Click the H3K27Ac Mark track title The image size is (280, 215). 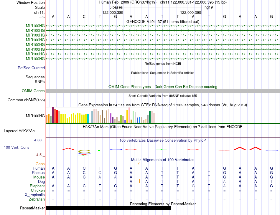(163, 127)
